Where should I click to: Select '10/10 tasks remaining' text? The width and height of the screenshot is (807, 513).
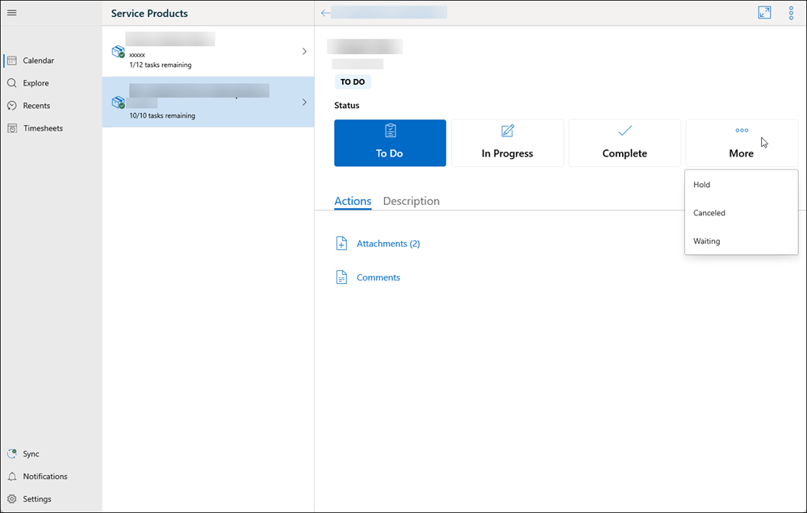pyautogui.click(x=162, y=116)
